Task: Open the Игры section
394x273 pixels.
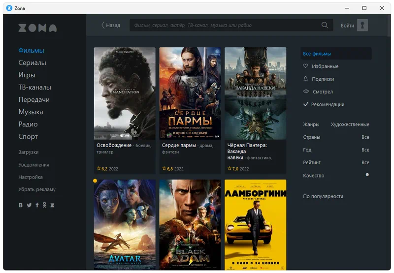Action: click(27, 75)
